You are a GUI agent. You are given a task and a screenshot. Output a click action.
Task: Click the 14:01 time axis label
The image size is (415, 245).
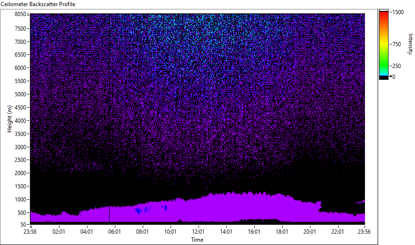click(x=226, y=232)
